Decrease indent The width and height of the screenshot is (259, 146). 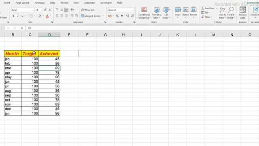click(x=72, y=16)
